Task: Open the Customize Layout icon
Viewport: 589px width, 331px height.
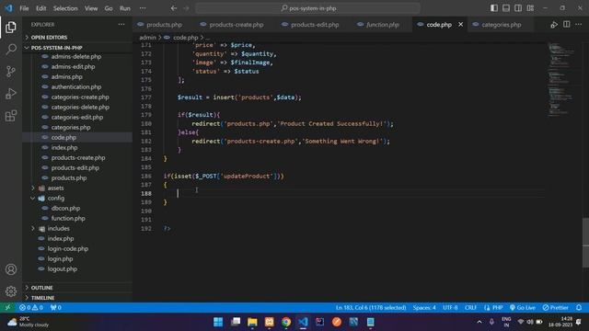Action: [530, 8]
